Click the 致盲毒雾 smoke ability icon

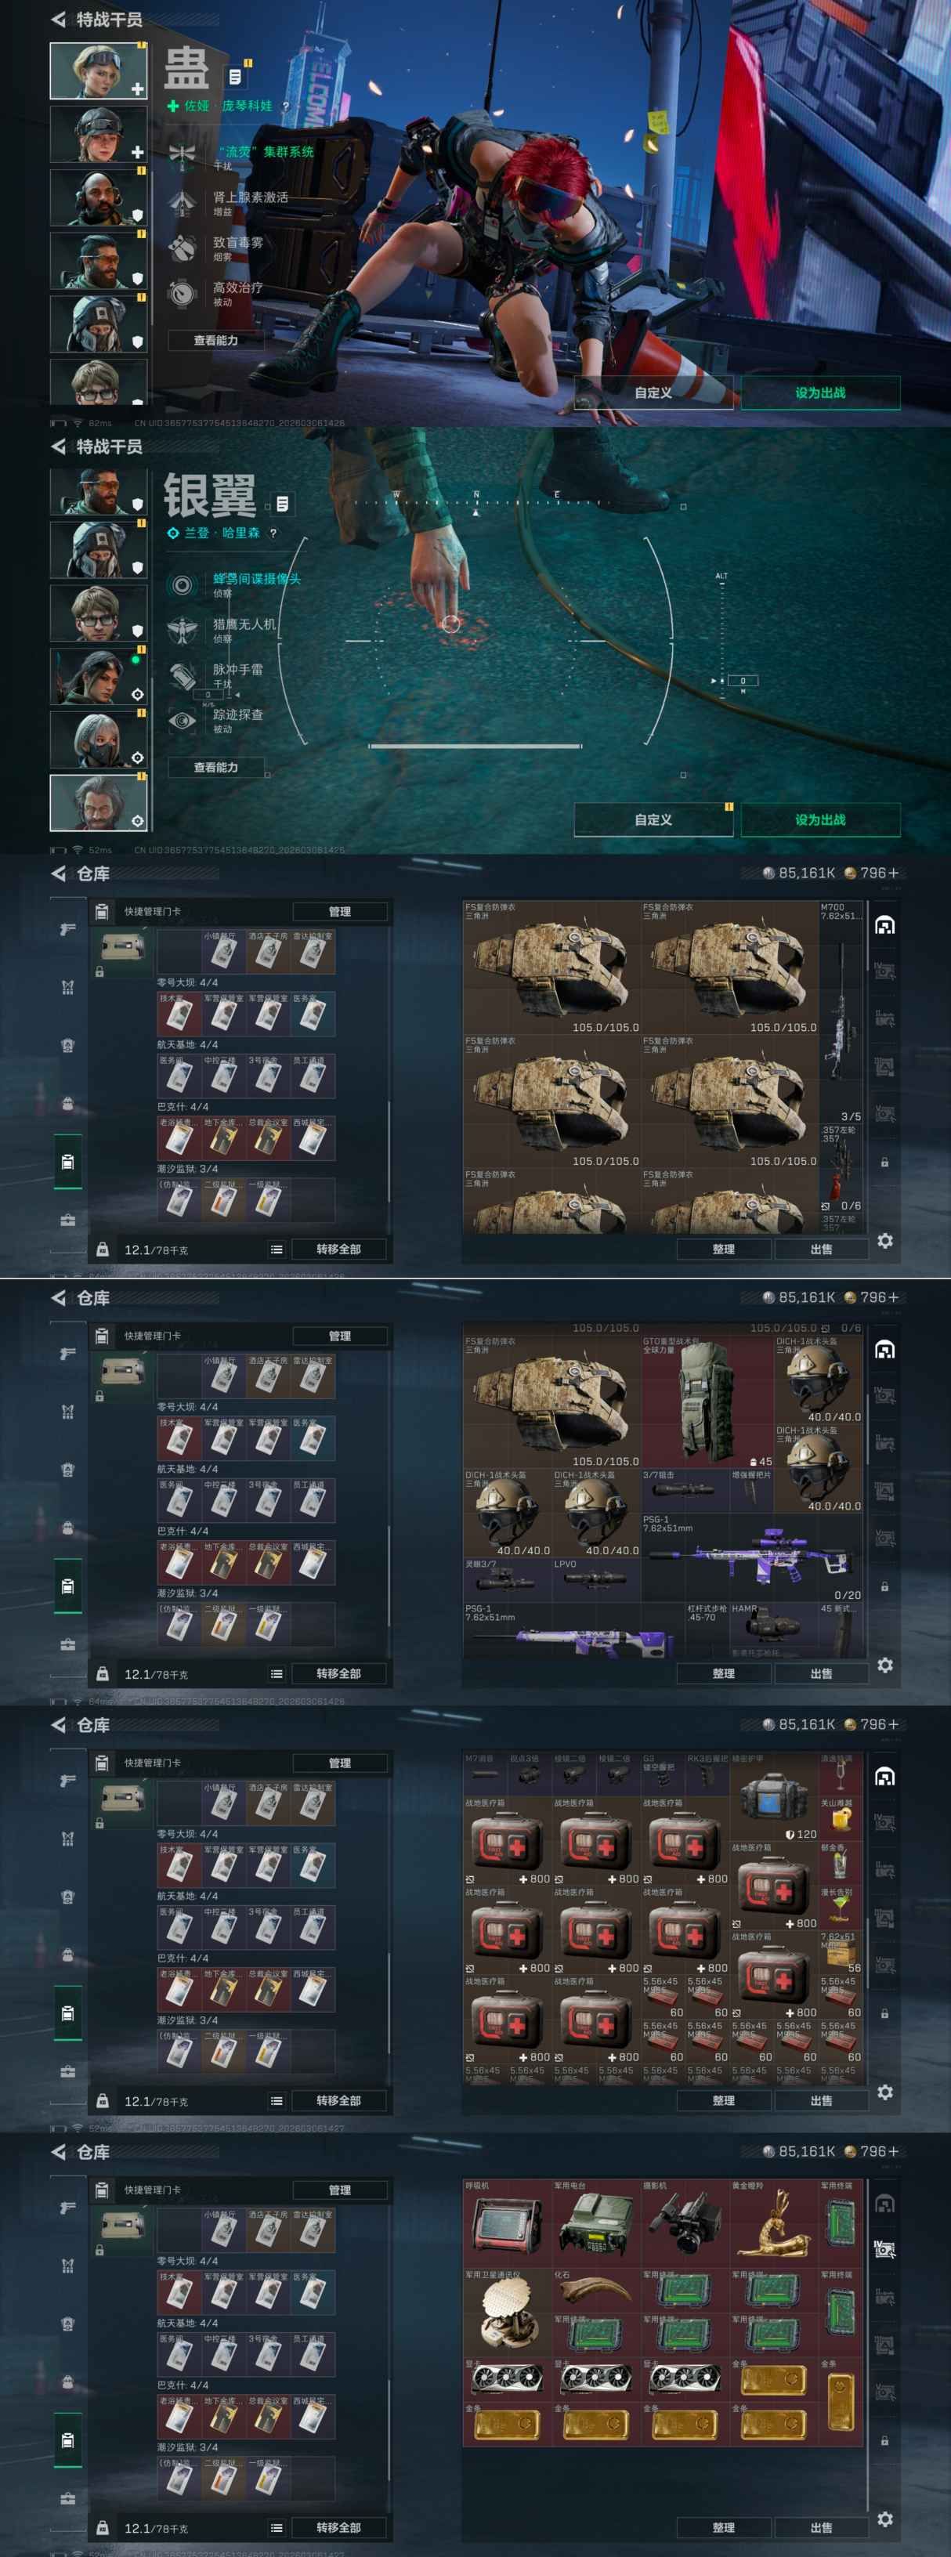[x=182, y=248]
